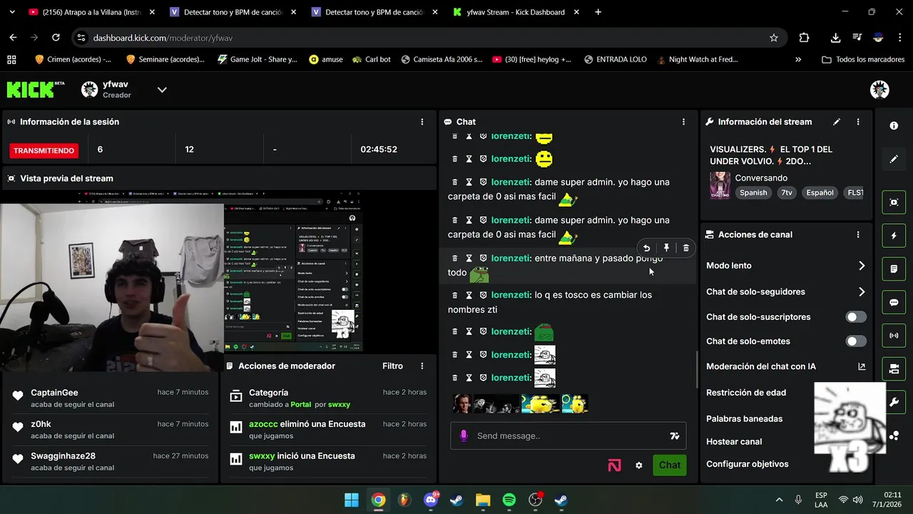
Task: Pin the hovered chat message
Action: click(x=666, y=248)
